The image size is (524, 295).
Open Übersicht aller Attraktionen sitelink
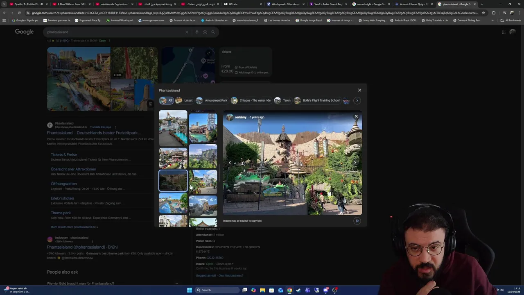pyautogui.click(x=73, y=169)
